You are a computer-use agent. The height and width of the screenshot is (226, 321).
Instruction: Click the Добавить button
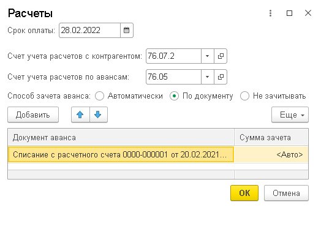click(x=33, y=115)
